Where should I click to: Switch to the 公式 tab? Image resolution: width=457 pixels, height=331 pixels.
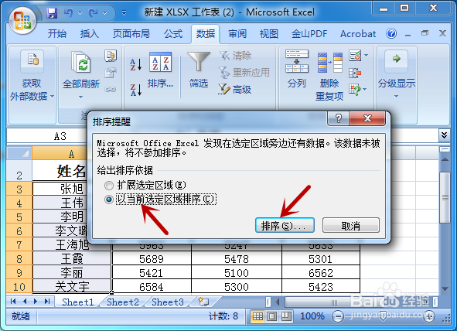pos(173,34)
